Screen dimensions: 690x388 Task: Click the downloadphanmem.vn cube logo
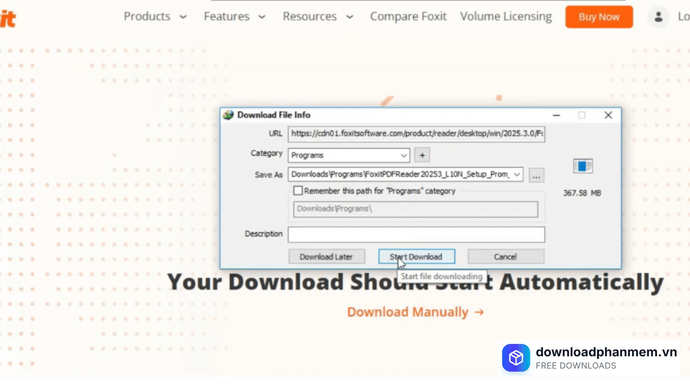(x=516, y=358)
